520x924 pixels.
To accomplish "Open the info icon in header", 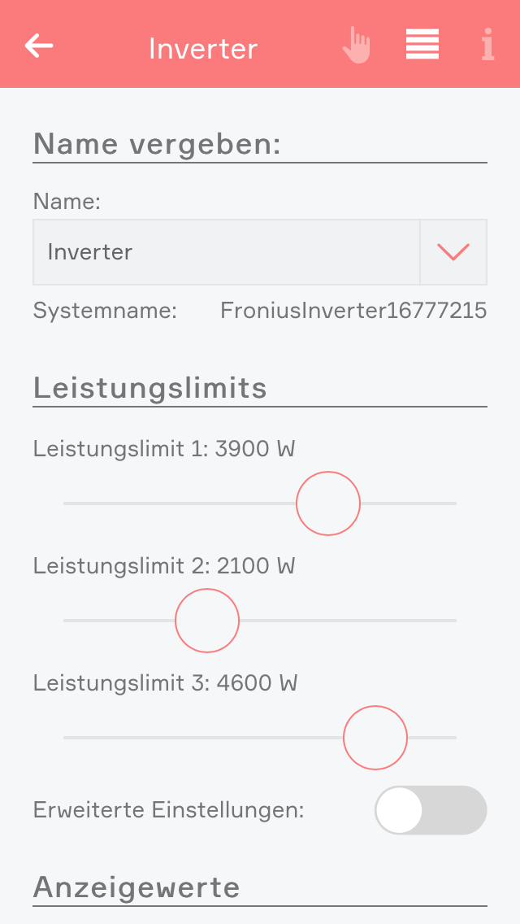I will tap(487, 46).
